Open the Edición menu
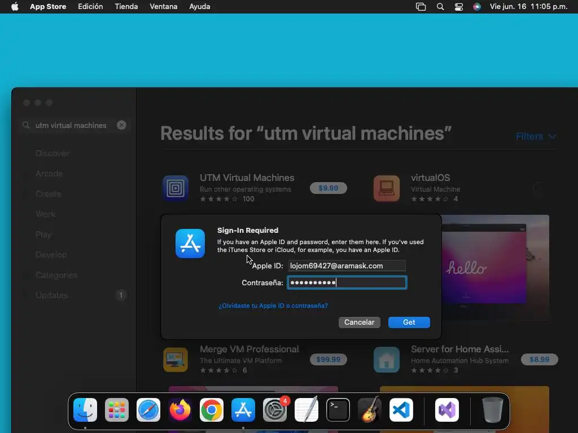 (90, 7)
